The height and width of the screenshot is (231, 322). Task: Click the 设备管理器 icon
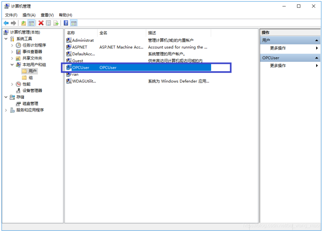(x=19, y=91)
